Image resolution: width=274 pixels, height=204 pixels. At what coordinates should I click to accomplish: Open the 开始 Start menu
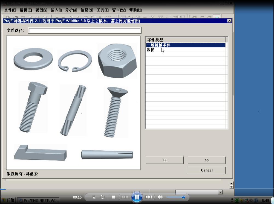[x=8, y=200]
